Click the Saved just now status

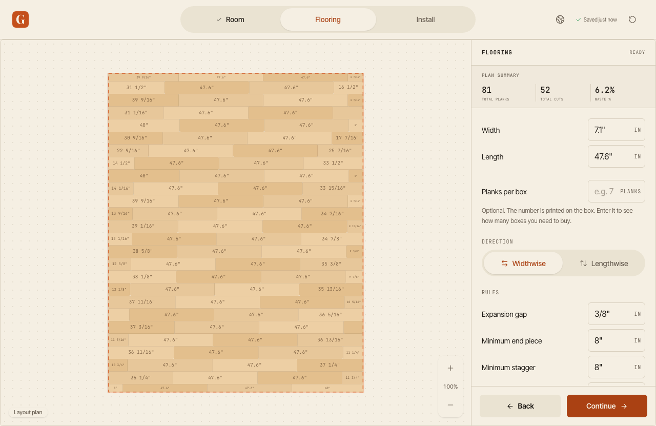[597, 19]
